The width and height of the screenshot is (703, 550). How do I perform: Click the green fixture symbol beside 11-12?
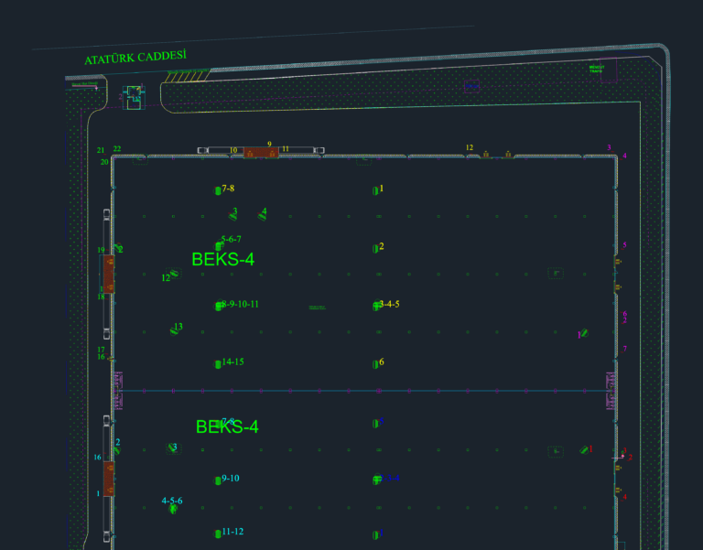tap(218, 534)
